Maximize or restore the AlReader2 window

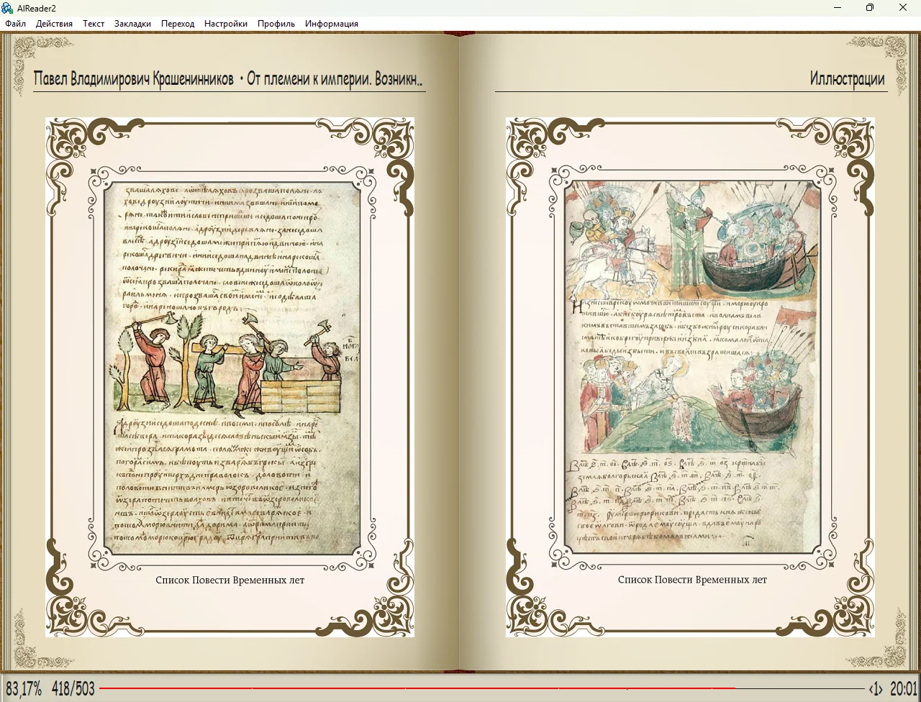870,8
